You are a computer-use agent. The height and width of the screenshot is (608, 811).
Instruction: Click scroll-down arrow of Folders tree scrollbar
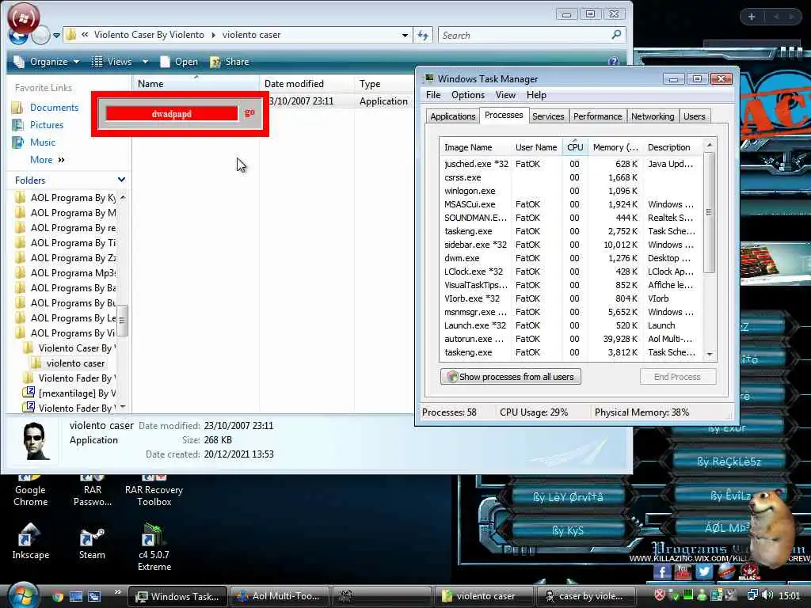(123, 407)
